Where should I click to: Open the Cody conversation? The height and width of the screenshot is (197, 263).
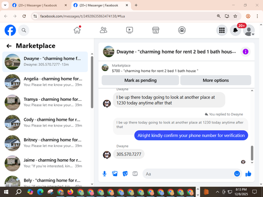(x=45, y=122)
